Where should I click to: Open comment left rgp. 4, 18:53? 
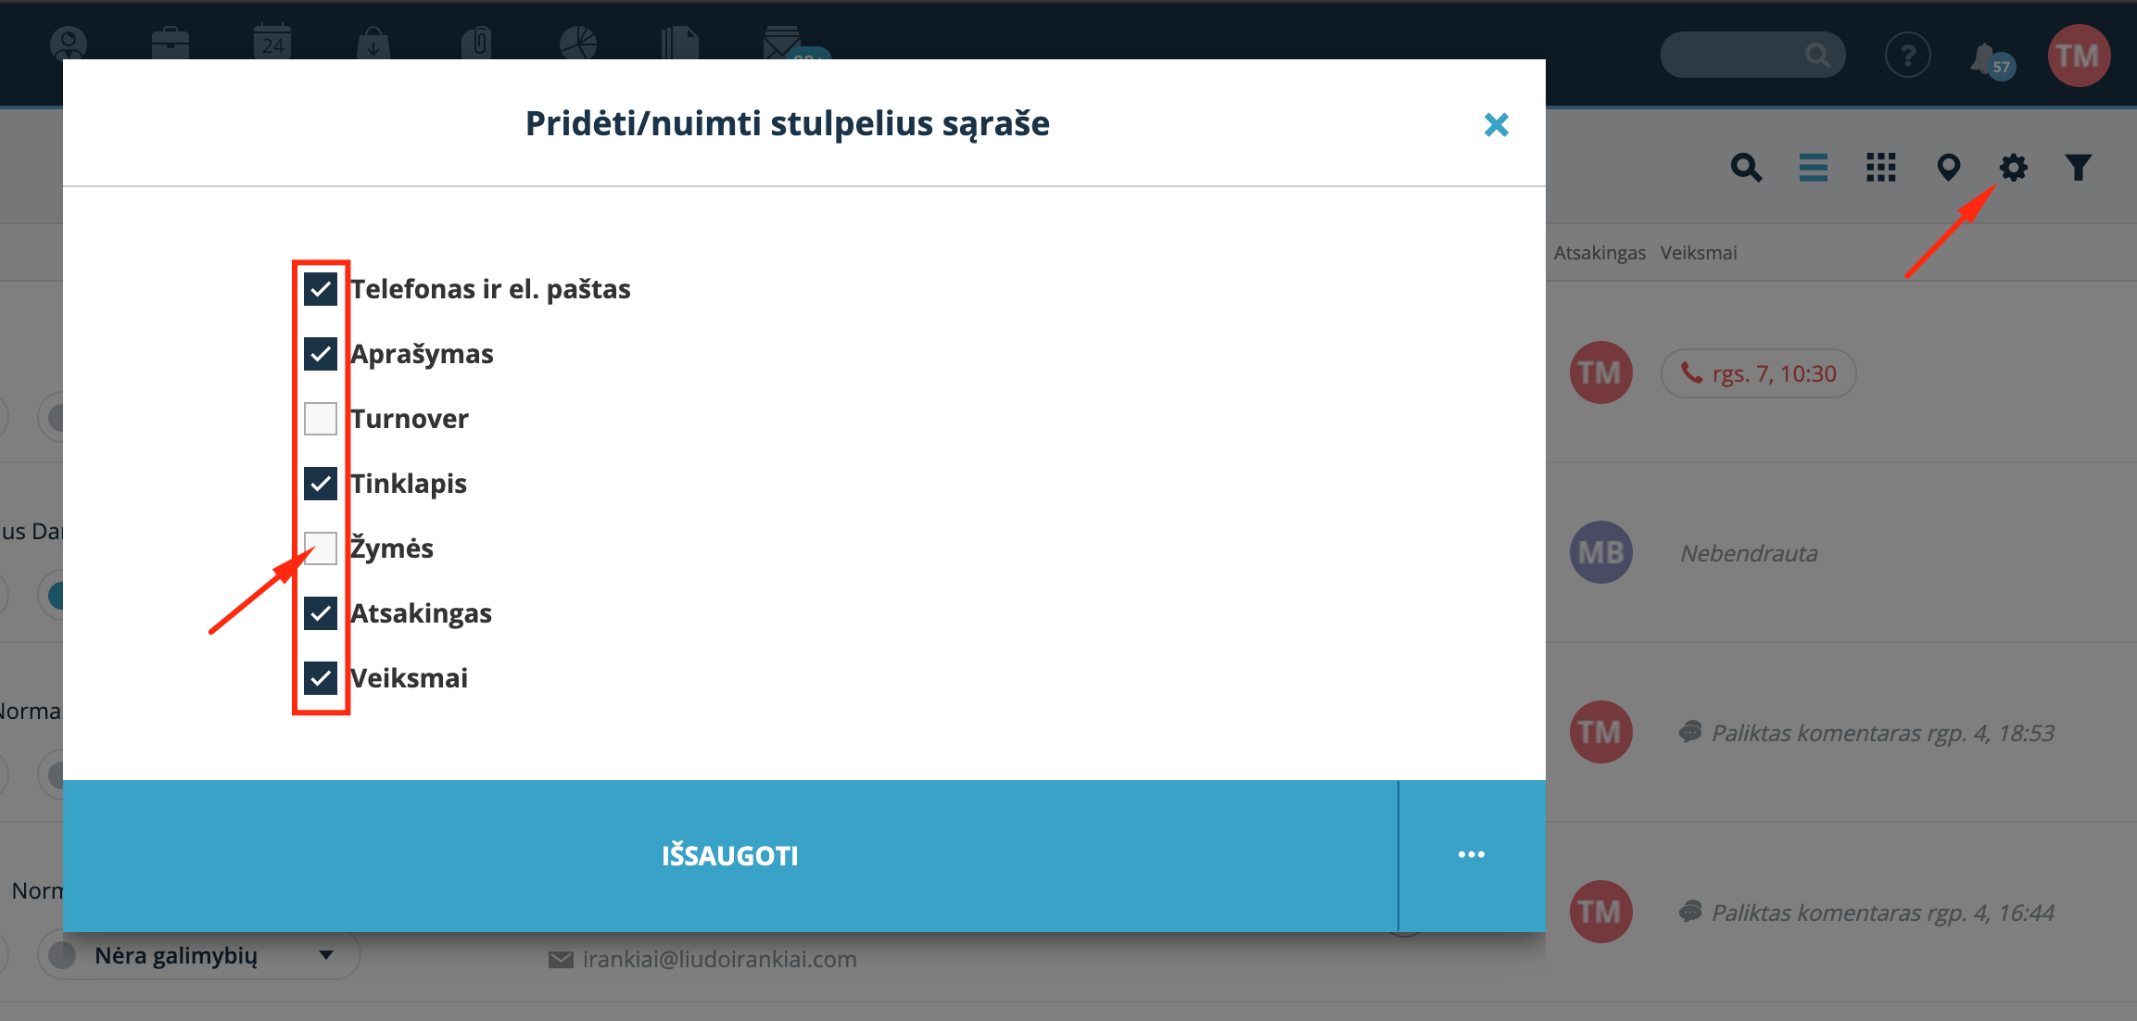click(1867, 733)
